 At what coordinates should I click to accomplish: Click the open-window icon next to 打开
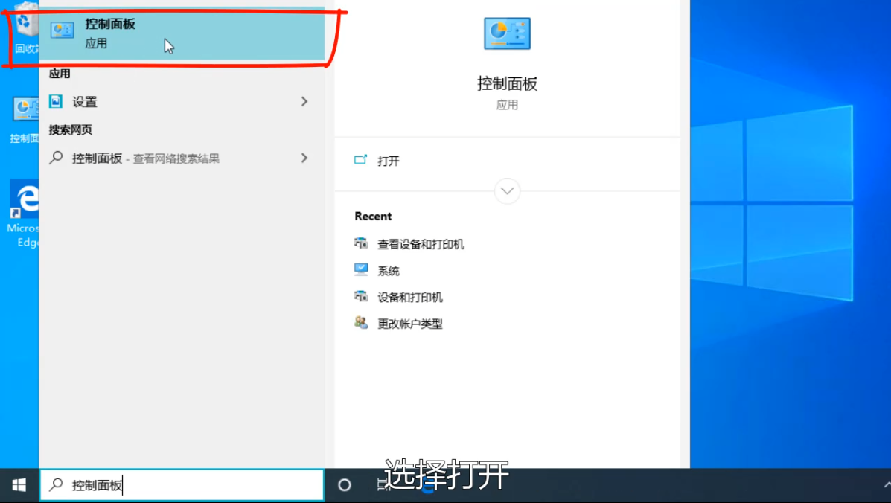pos(361,159)
